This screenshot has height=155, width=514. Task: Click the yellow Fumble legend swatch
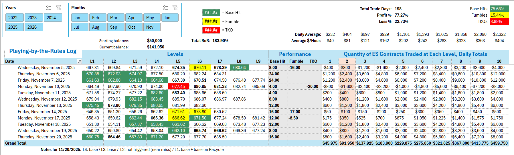[211, 21]
